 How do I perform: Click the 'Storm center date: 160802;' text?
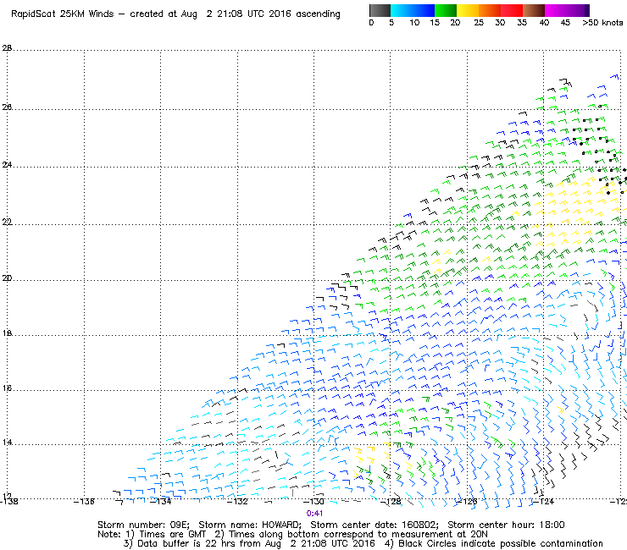375,525
